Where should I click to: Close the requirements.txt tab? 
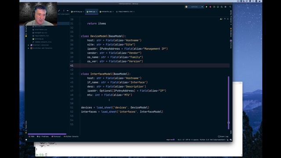tap(134, 12)
